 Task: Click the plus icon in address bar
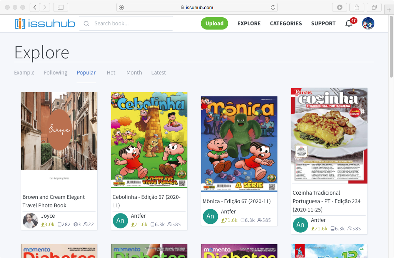[x=121, y=8]
